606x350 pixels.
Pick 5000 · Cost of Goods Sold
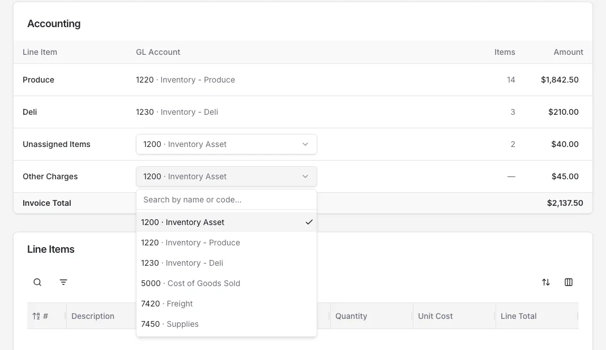point(227,283)
